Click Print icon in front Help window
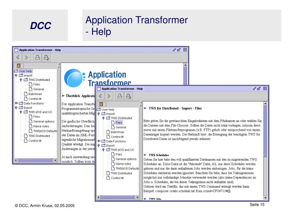This screenshot has height=218, width=291. click(120, 96)
